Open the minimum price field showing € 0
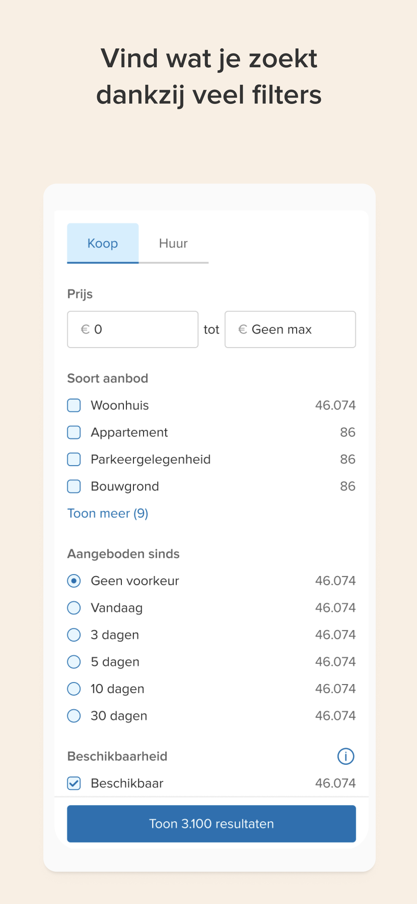This screenshot has width=417, height=904. point(133,329)
